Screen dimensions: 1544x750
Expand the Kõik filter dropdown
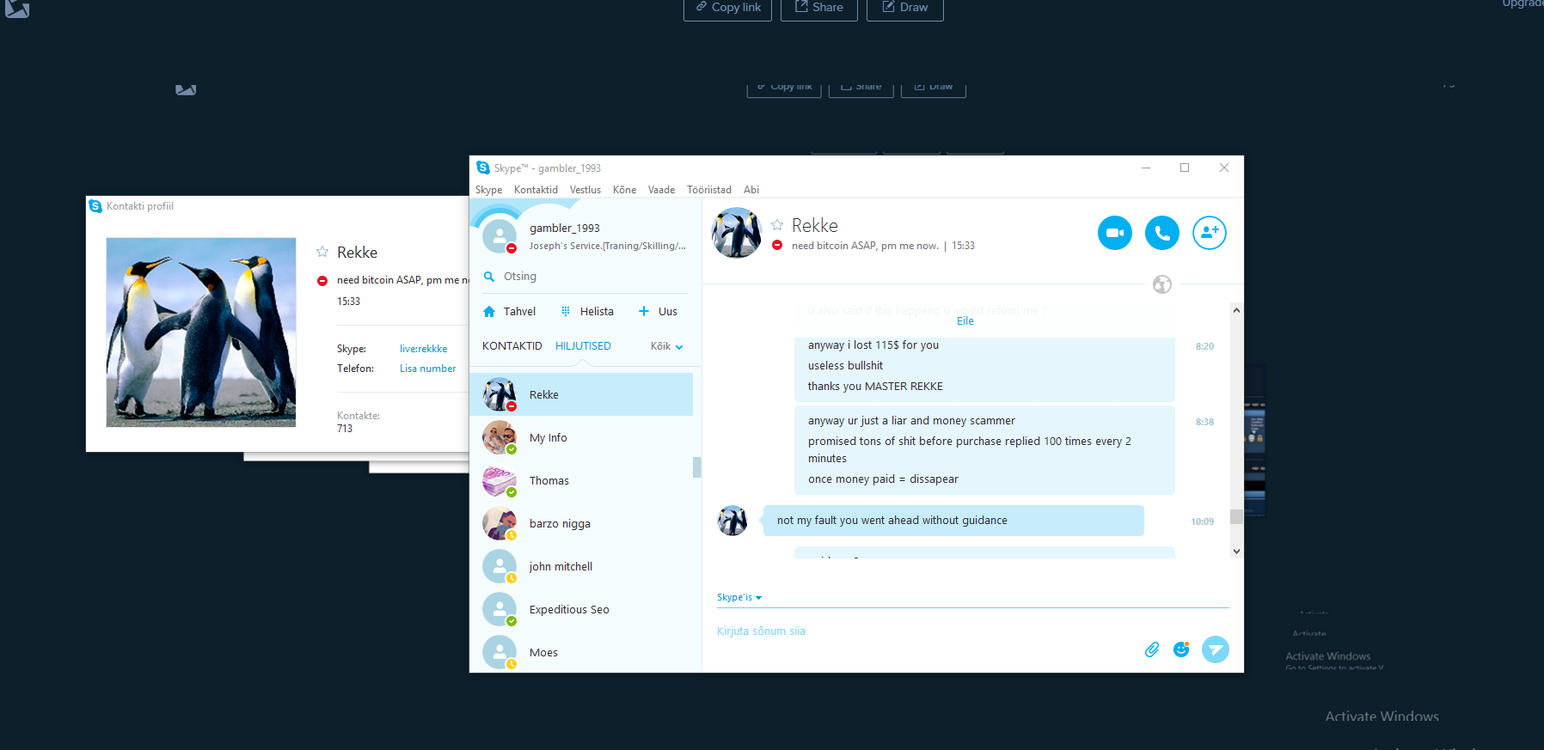[666, 347]
